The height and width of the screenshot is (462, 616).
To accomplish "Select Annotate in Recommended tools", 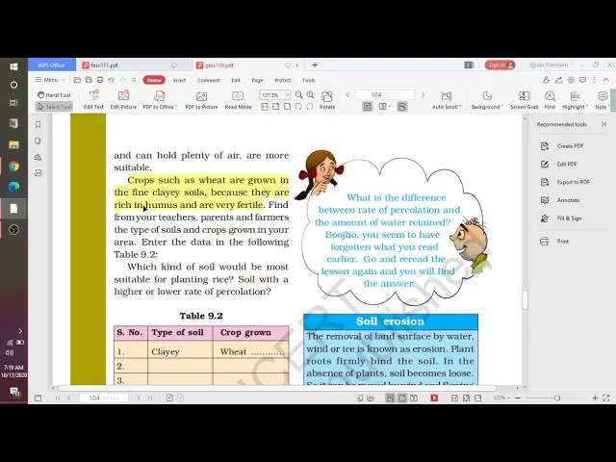I will coord(560,200).
